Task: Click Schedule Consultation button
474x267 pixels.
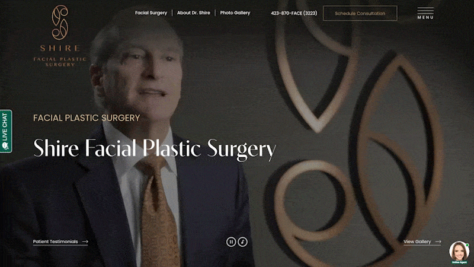Action: click(x=360, y=13)
